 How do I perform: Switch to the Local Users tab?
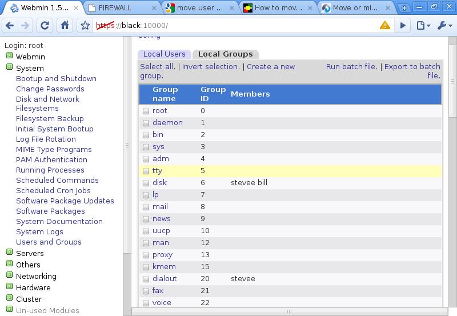[164, 54]
